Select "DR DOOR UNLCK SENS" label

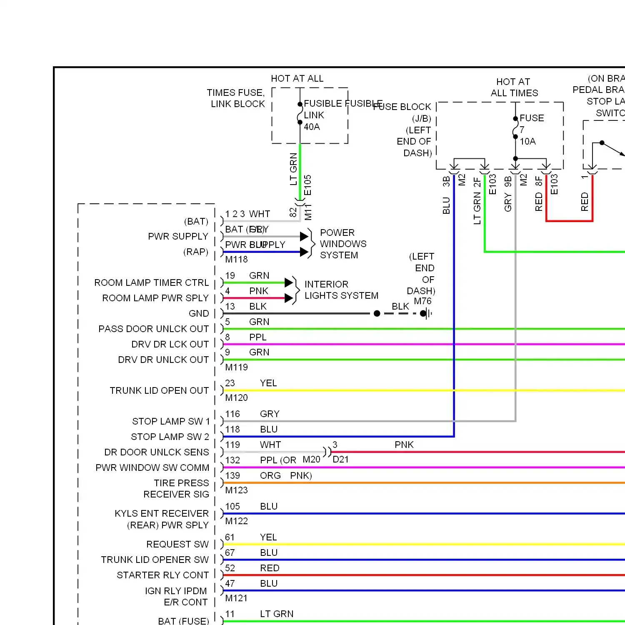(157, 452)
